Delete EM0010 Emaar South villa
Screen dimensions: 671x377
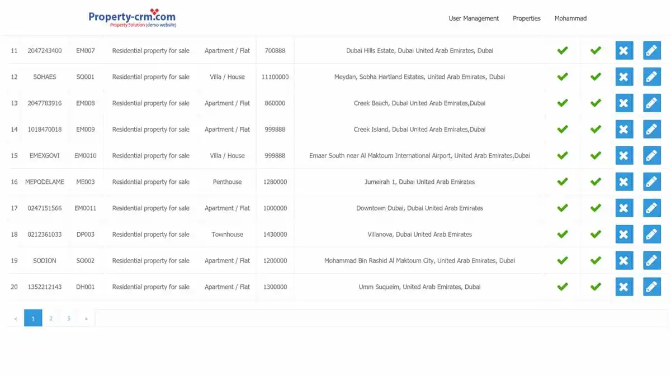[624, 156]
